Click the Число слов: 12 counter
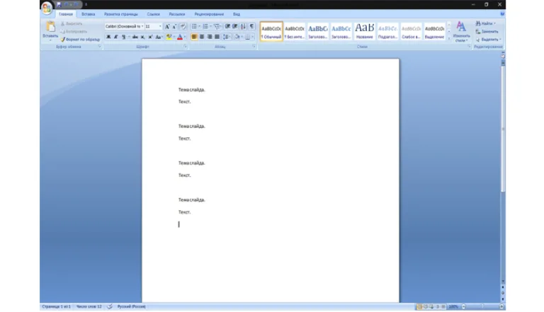This screenshot has width=544, height=312. (x=89, y=306)
